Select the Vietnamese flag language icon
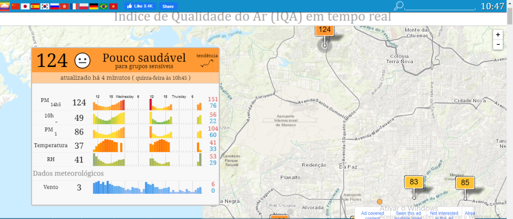Screen dimensions: 513x219 point(113,6)
